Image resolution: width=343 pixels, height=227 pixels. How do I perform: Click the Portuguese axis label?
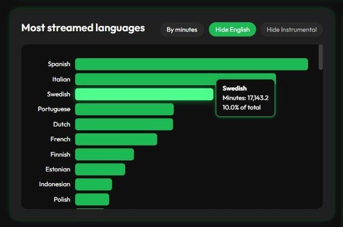54,109
